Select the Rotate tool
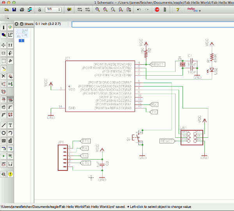This screenshot has width=234, height=211. tap(10, 53)
